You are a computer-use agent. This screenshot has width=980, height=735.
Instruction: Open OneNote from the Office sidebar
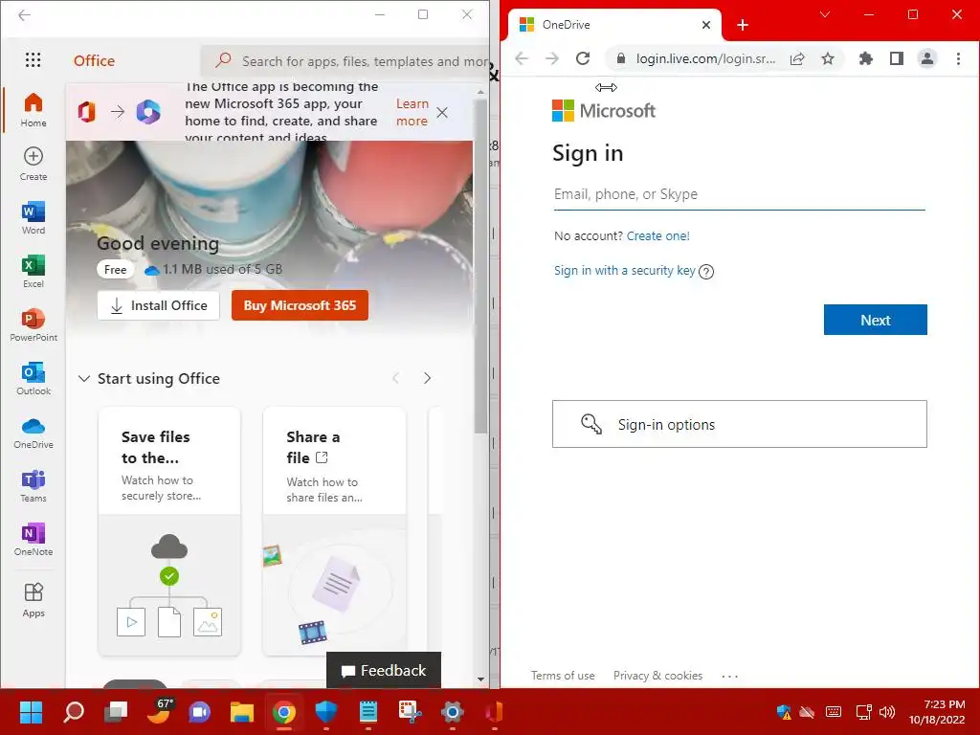point(33,539)
